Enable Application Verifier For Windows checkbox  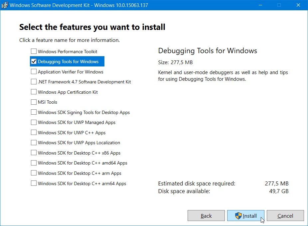pos(34,72)
